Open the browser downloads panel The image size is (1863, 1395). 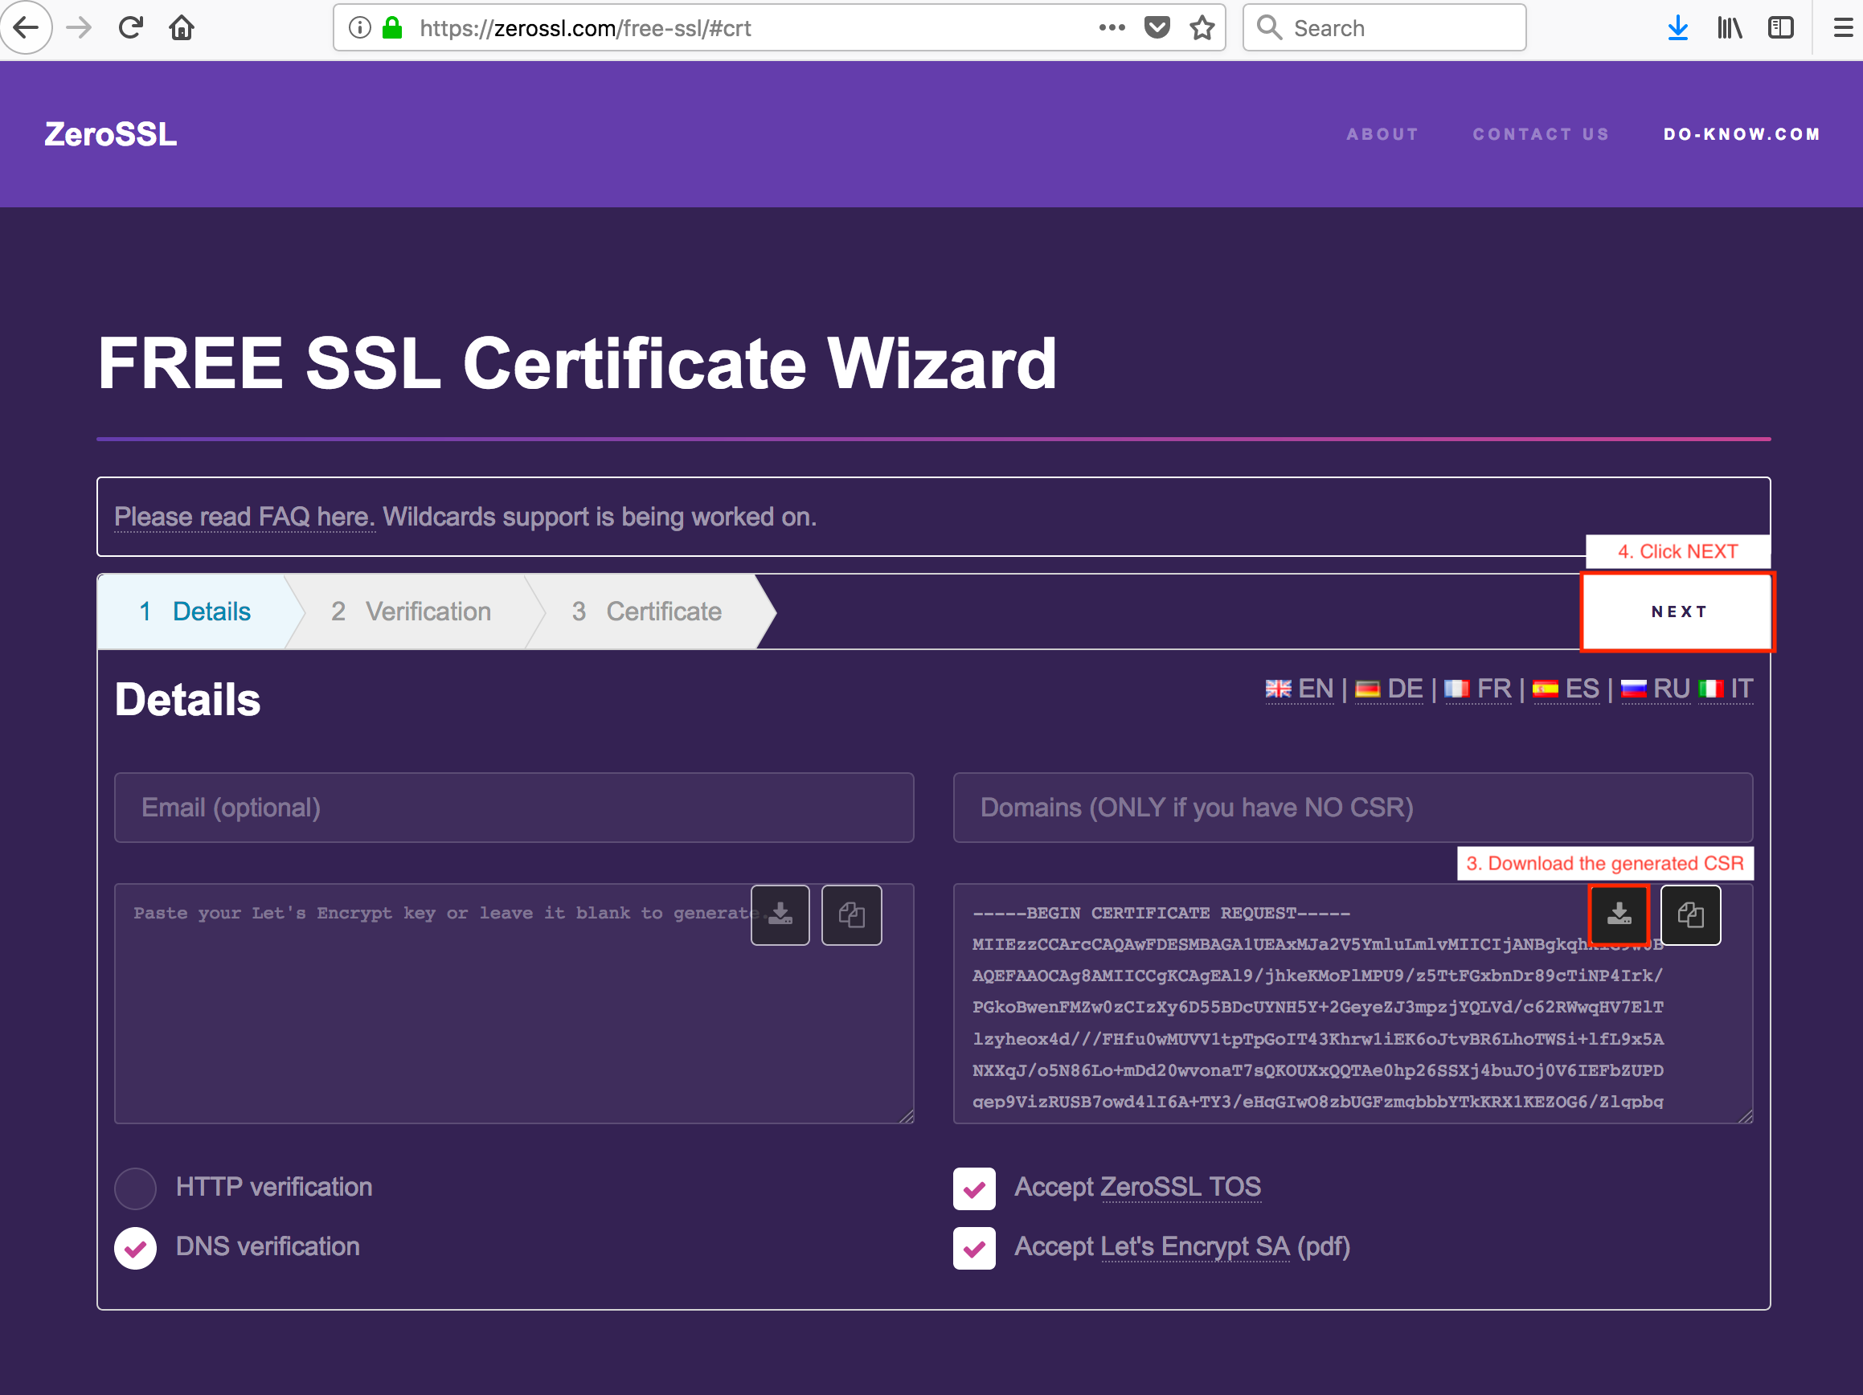(1677, 27)
